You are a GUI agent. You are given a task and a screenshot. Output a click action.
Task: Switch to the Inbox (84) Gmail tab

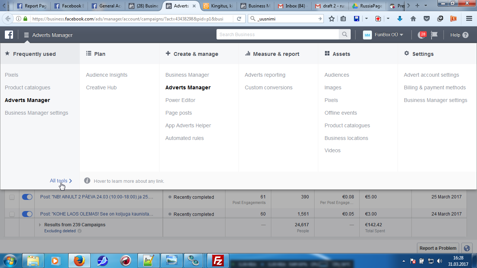pos(293,6)
